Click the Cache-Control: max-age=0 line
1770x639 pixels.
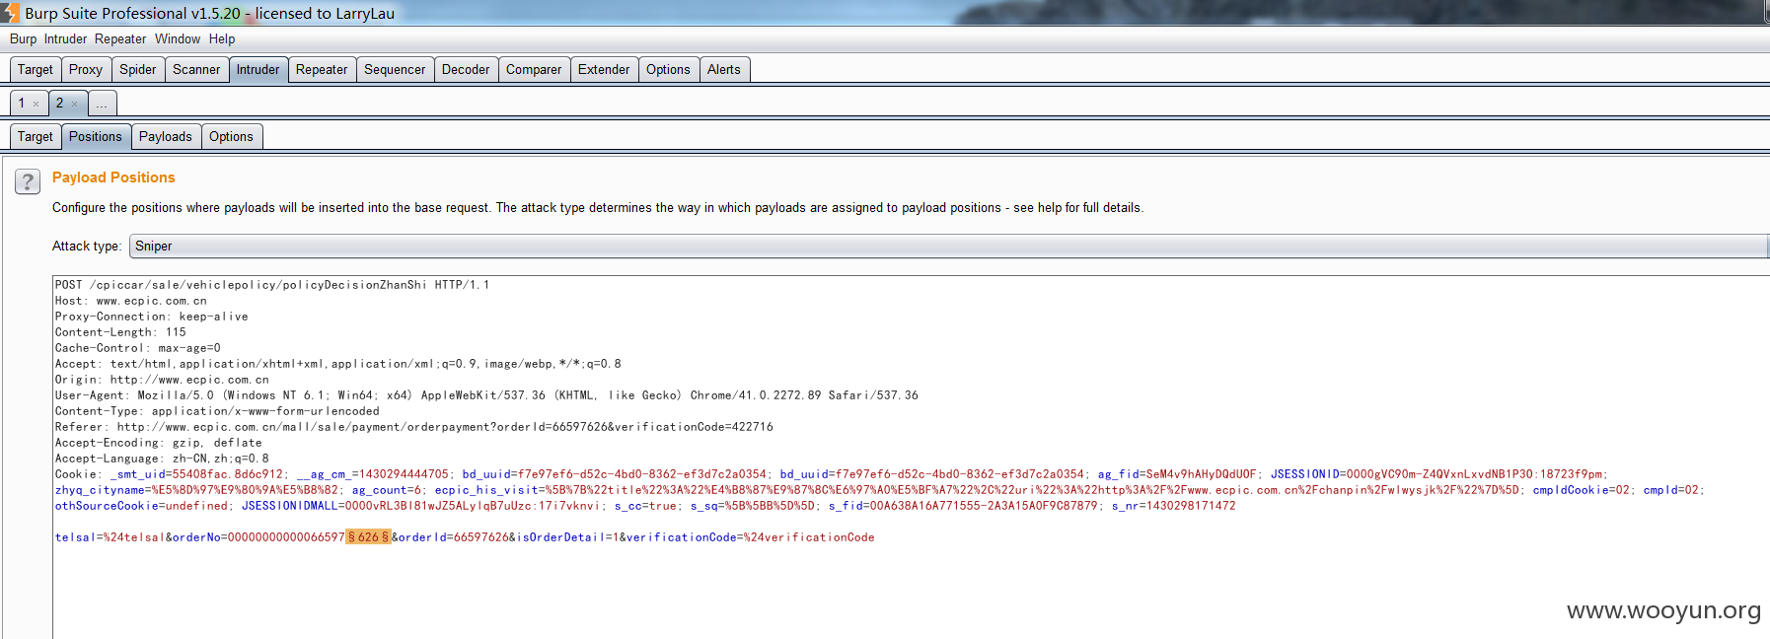[138, 348]
